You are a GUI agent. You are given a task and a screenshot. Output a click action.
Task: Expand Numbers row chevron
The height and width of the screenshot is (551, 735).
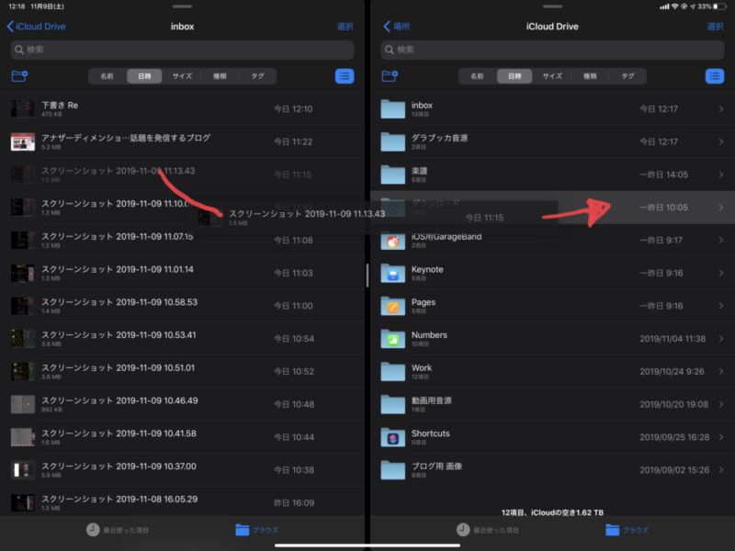721,338
